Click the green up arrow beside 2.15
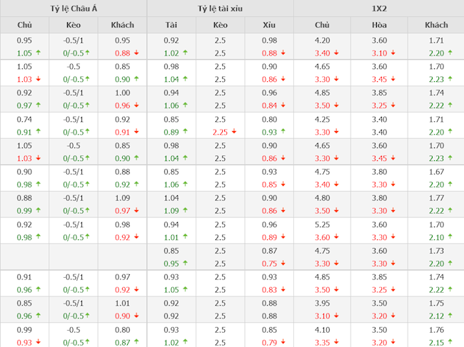This screenshot has width=464, height=347. click(450, 343)
